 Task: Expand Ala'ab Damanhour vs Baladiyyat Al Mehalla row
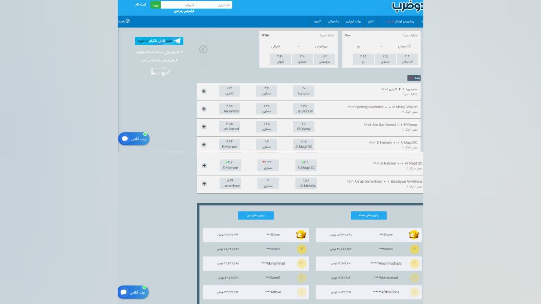[204, 184]
